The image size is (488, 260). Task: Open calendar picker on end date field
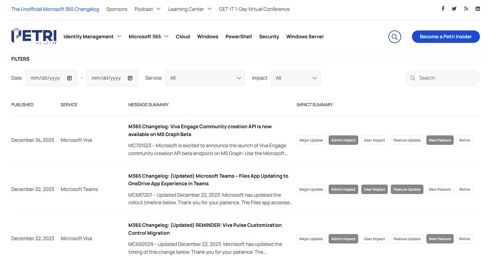(x=130, y=78)
